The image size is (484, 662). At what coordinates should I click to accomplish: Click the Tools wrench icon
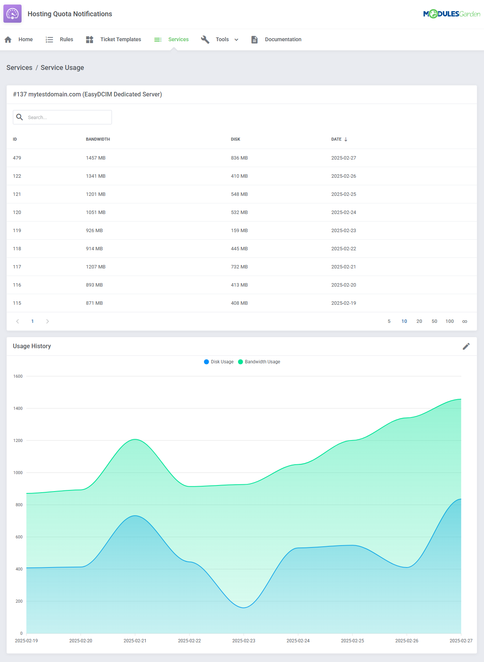pyautogui.click(x=205, y=40)
